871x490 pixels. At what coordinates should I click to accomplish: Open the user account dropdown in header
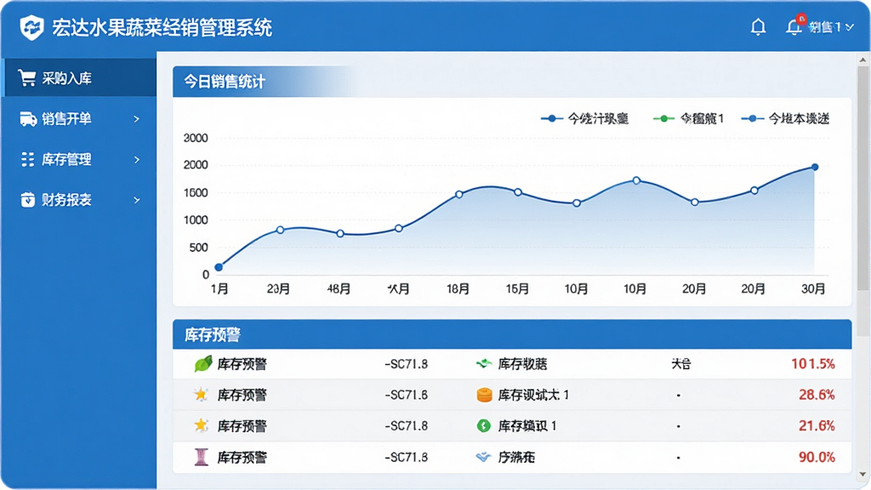pyautogui.click(x=831, y=26)
